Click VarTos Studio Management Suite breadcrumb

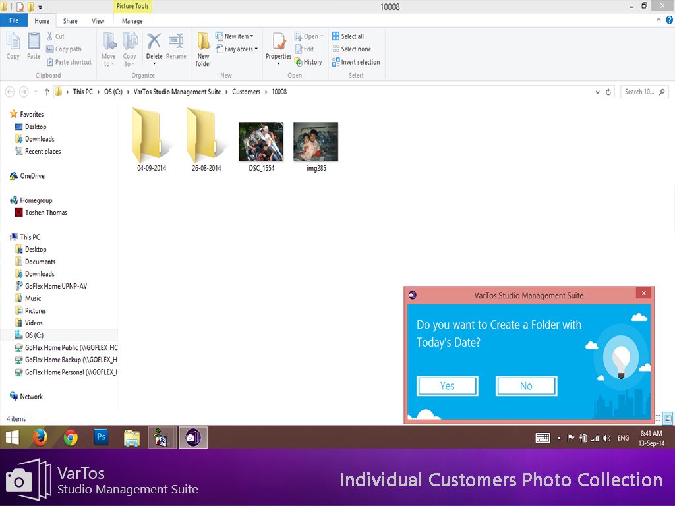(177, 92)
